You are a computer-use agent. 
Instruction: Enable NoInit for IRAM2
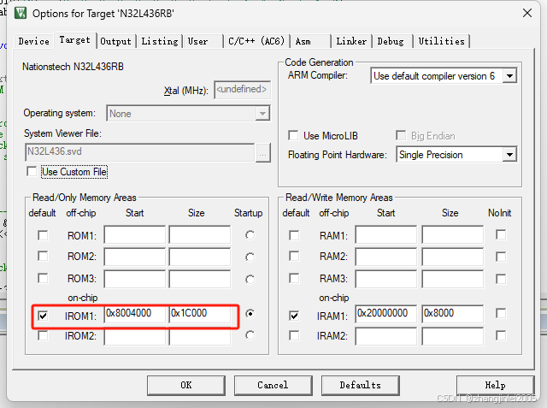tap(501, 336)
